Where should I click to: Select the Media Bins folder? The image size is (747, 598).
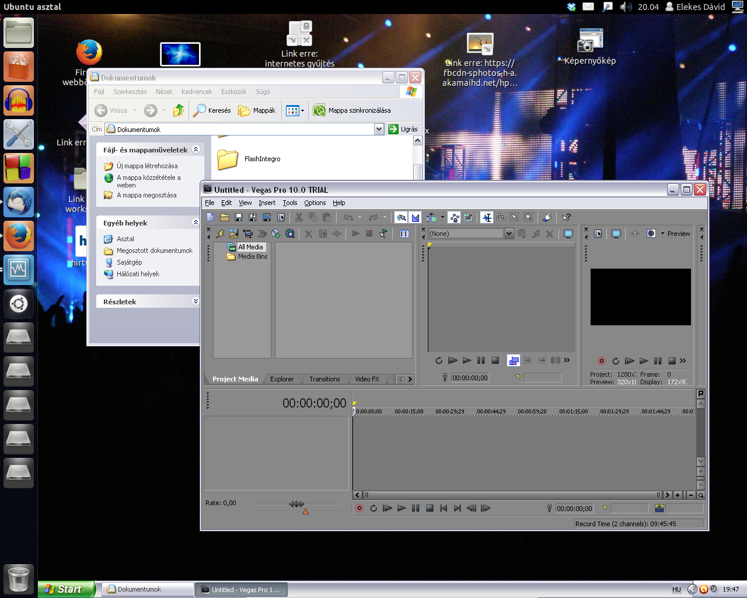click(253, 256)
